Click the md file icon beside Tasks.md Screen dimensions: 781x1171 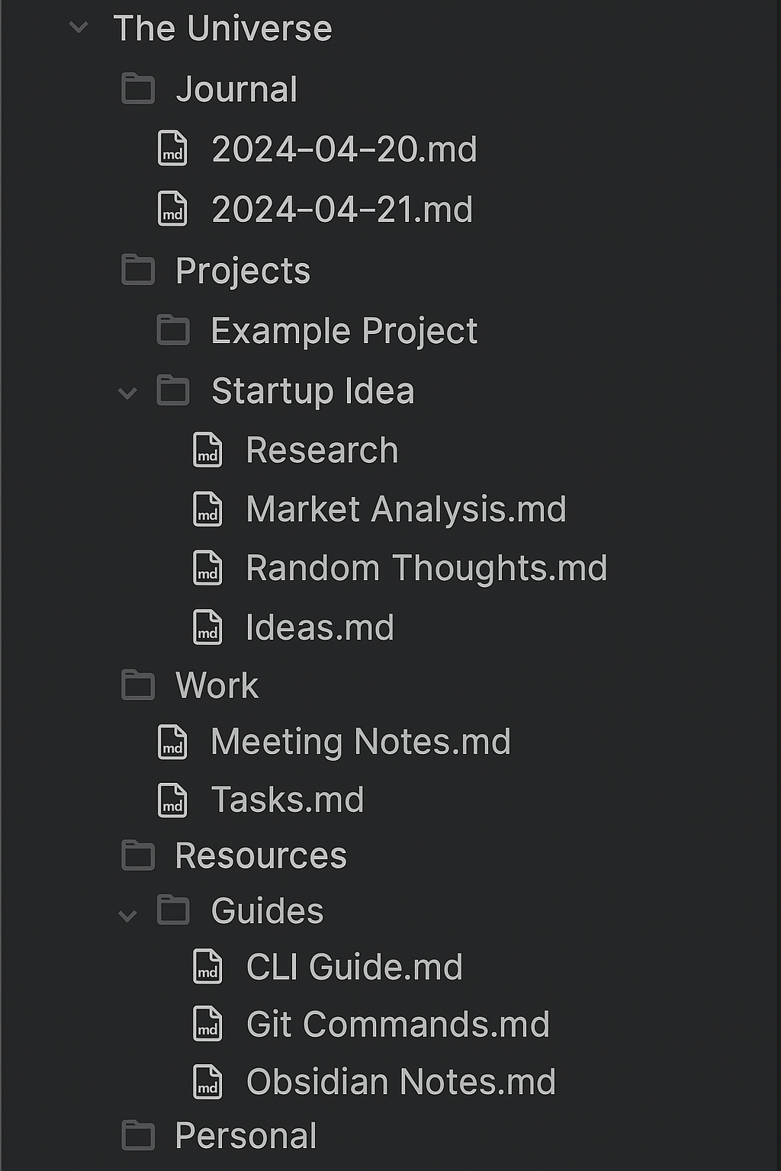(x=172, y=800)
